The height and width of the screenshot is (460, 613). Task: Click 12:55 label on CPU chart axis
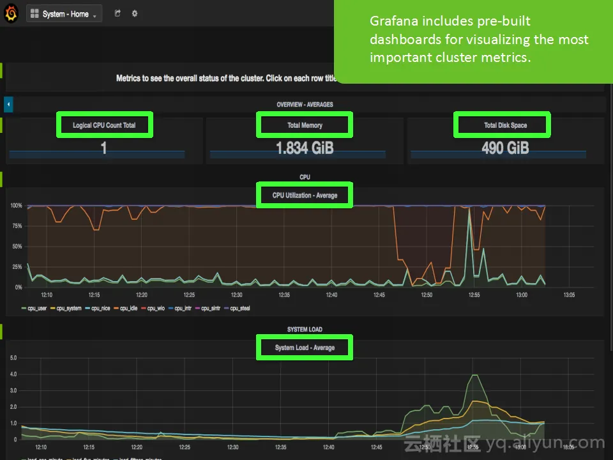(x=474, y=295)
